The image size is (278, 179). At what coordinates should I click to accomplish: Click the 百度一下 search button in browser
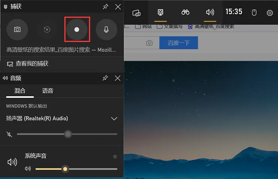(x=179, y=43)
